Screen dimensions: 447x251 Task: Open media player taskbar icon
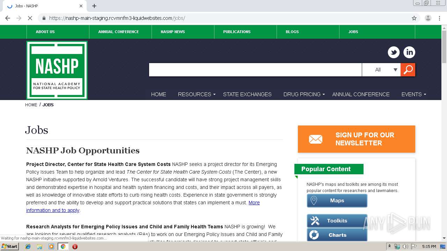[x=51, y=246]
